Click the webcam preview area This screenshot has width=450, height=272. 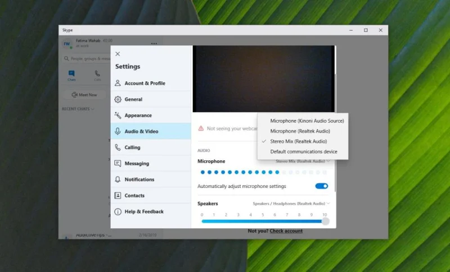coord(263,79)
